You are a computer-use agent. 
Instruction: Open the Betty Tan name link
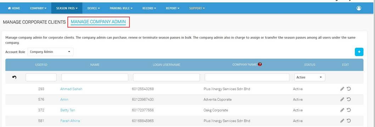pyautogui.click(x=68, y=110)
